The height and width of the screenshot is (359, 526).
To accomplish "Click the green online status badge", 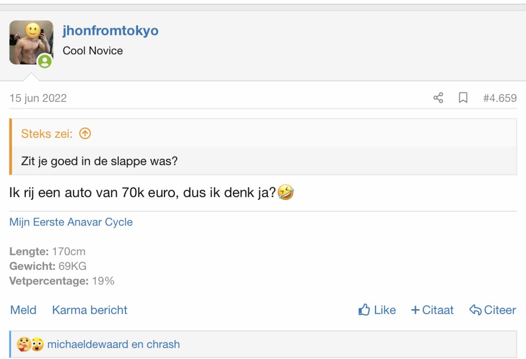I will click(x=44, y=62).
